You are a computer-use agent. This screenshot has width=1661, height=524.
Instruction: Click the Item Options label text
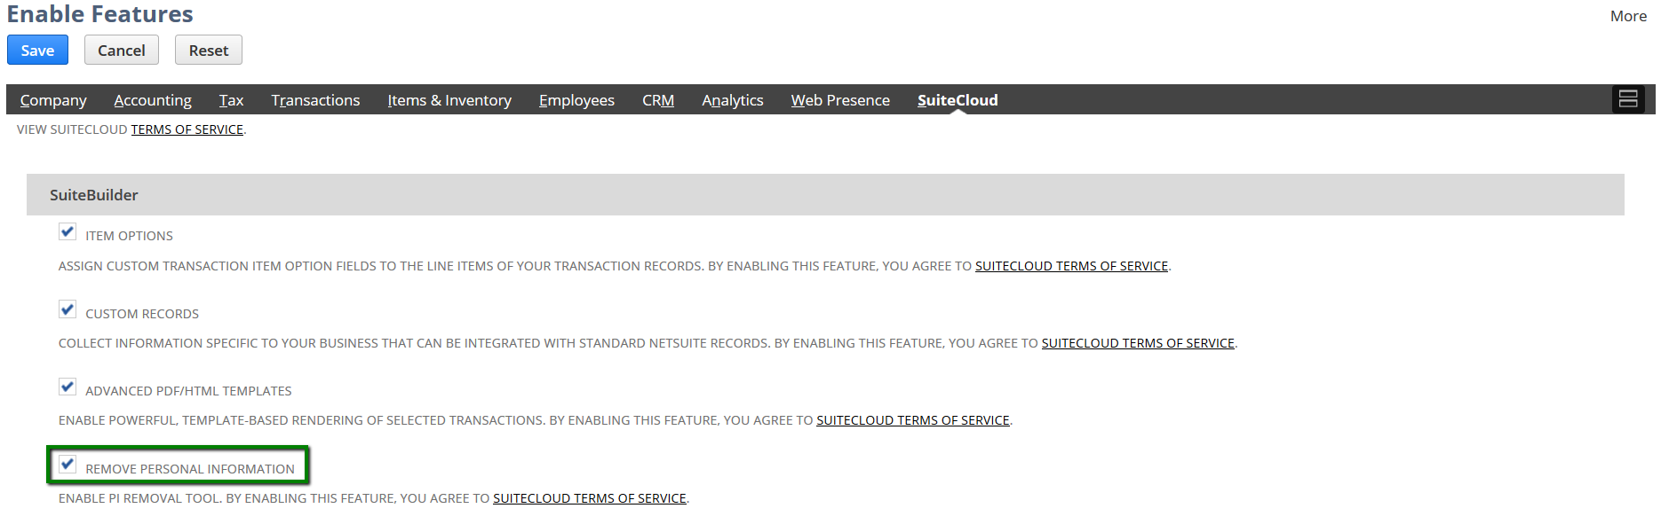[x=129, y=236]
